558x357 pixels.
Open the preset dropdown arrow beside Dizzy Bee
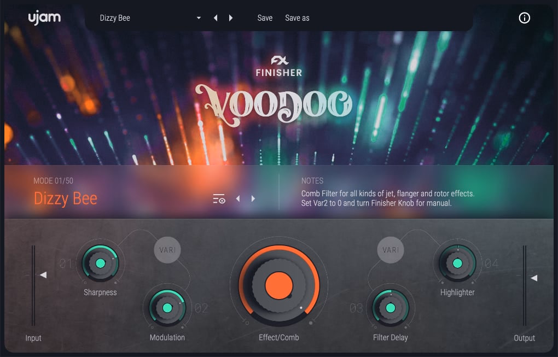tap(199, 18)
